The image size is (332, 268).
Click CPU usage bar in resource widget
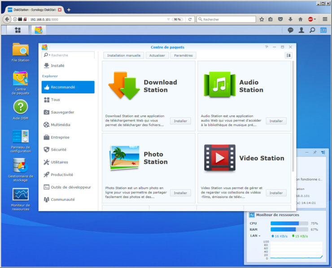tap(289, 223)
